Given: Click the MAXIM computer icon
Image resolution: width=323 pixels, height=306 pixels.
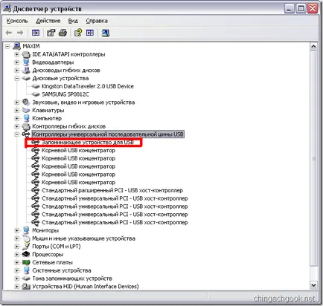Looking at the screenshot, I should click(x=16, y=46).
